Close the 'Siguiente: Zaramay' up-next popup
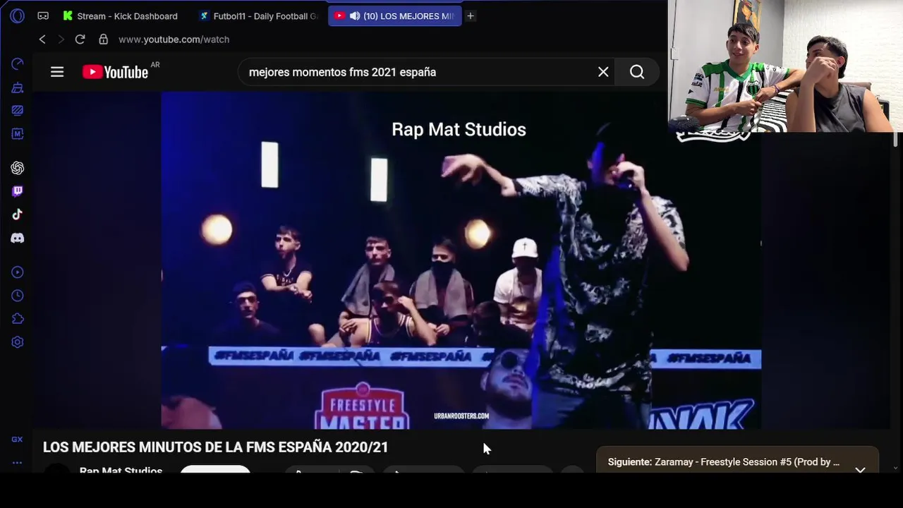Screen dimensions: 903x508 tap(860, 469)
